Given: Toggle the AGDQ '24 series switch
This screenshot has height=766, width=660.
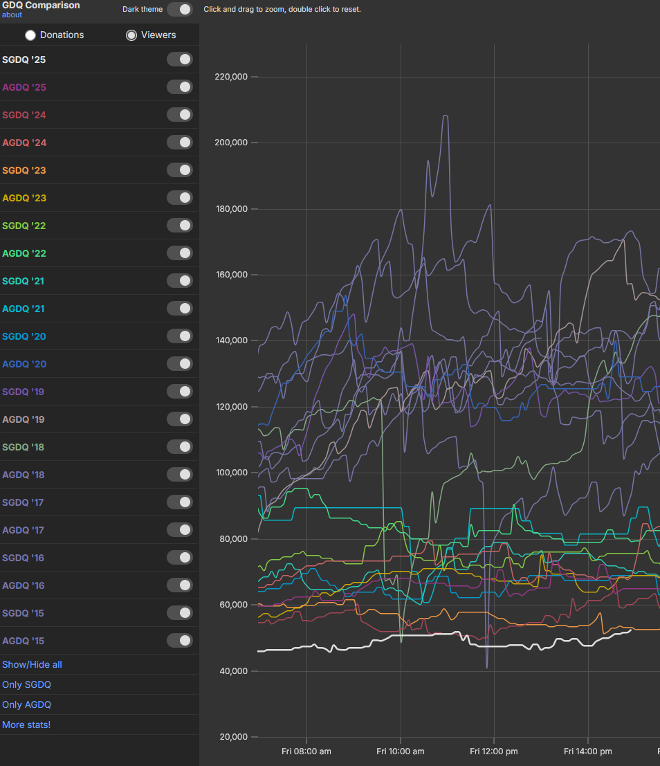Looking at the screenshot, I should (x=179, y=143).
